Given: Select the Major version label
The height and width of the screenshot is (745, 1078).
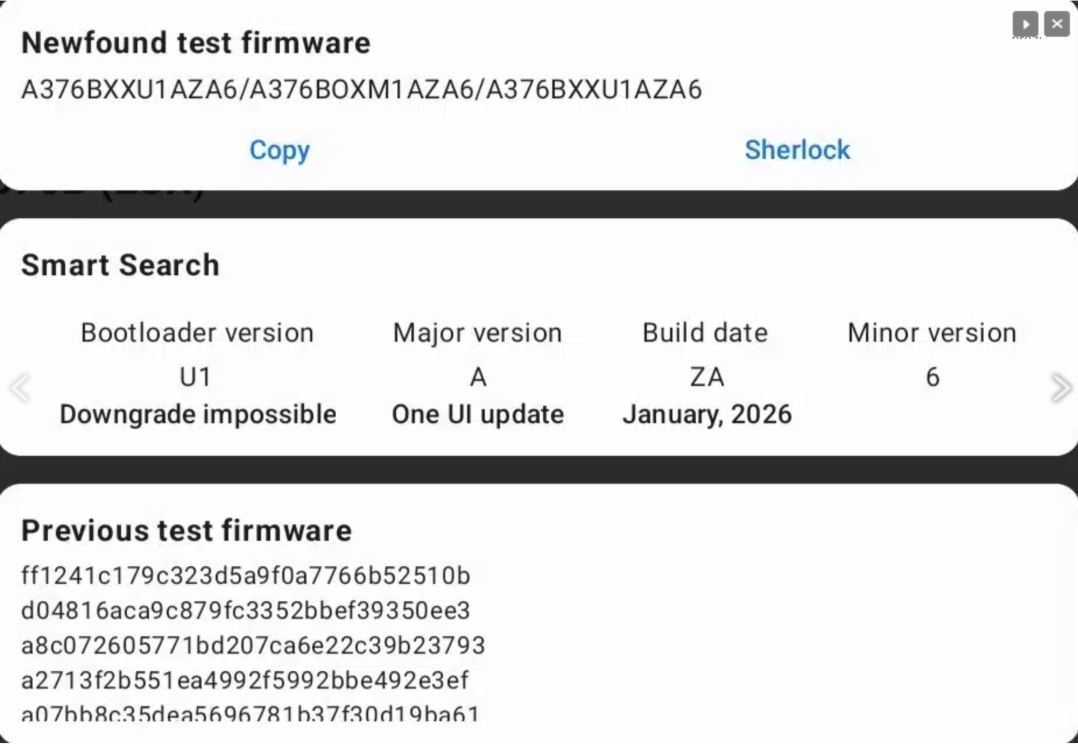Looking at the screenshot, I should point(478,333).
